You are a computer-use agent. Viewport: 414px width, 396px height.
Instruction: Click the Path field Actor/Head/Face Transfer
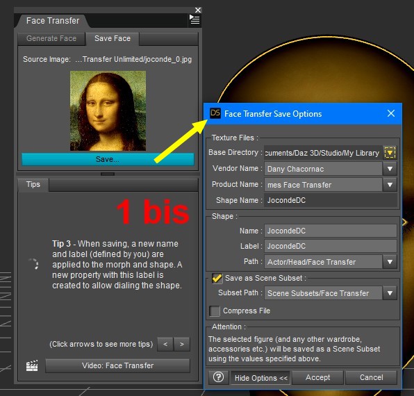[x=323, y=262]
